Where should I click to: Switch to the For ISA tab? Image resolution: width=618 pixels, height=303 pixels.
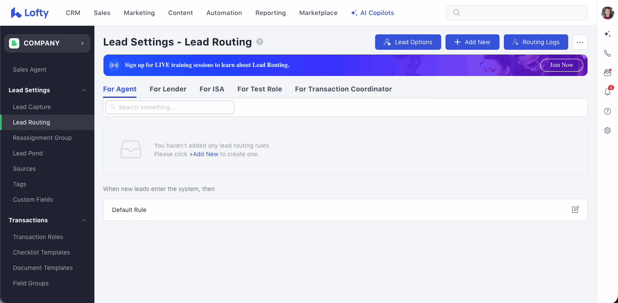click(x=212, y=89)
